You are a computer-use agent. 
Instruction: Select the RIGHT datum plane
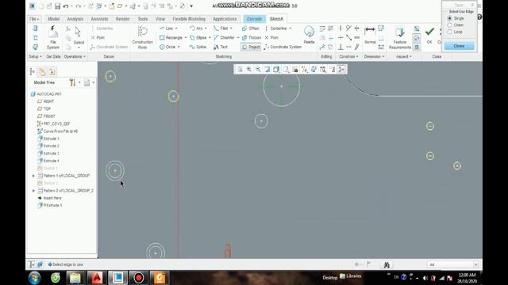(46, 101)
